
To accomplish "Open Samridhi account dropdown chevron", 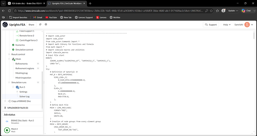I will 252,25.
